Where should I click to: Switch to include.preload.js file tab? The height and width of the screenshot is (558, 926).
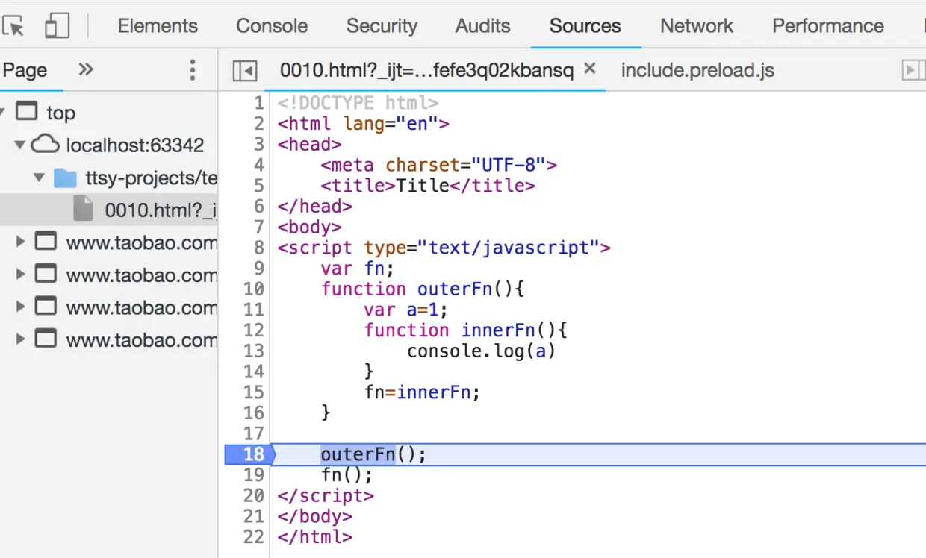[697, 71]
